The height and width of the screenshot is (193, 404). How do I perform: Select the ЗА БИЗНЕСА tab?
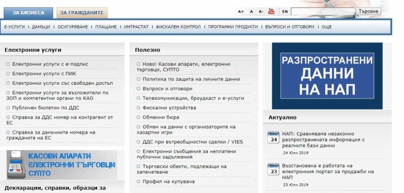[x=28, y=13]
